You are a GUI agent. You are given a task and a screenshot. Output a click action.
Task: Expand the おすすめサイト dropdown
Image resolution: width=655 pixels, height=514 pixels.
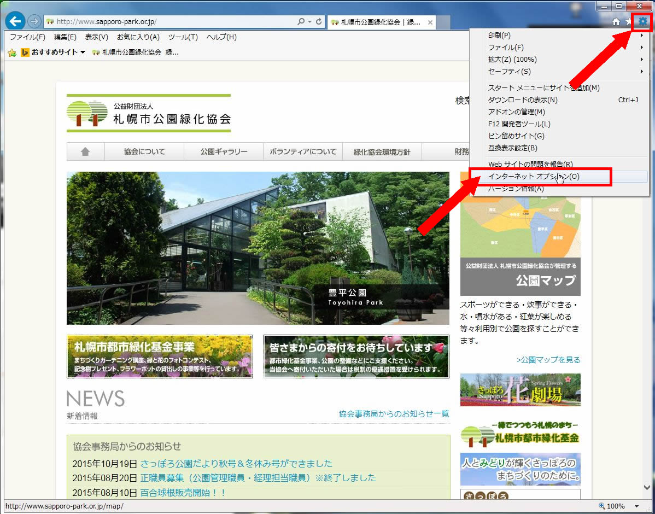pyautogui.click(x=83, y=52)
